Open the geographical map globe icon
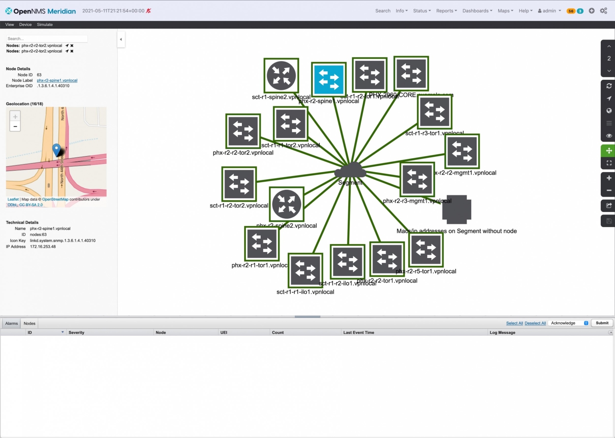 [609, 111]
